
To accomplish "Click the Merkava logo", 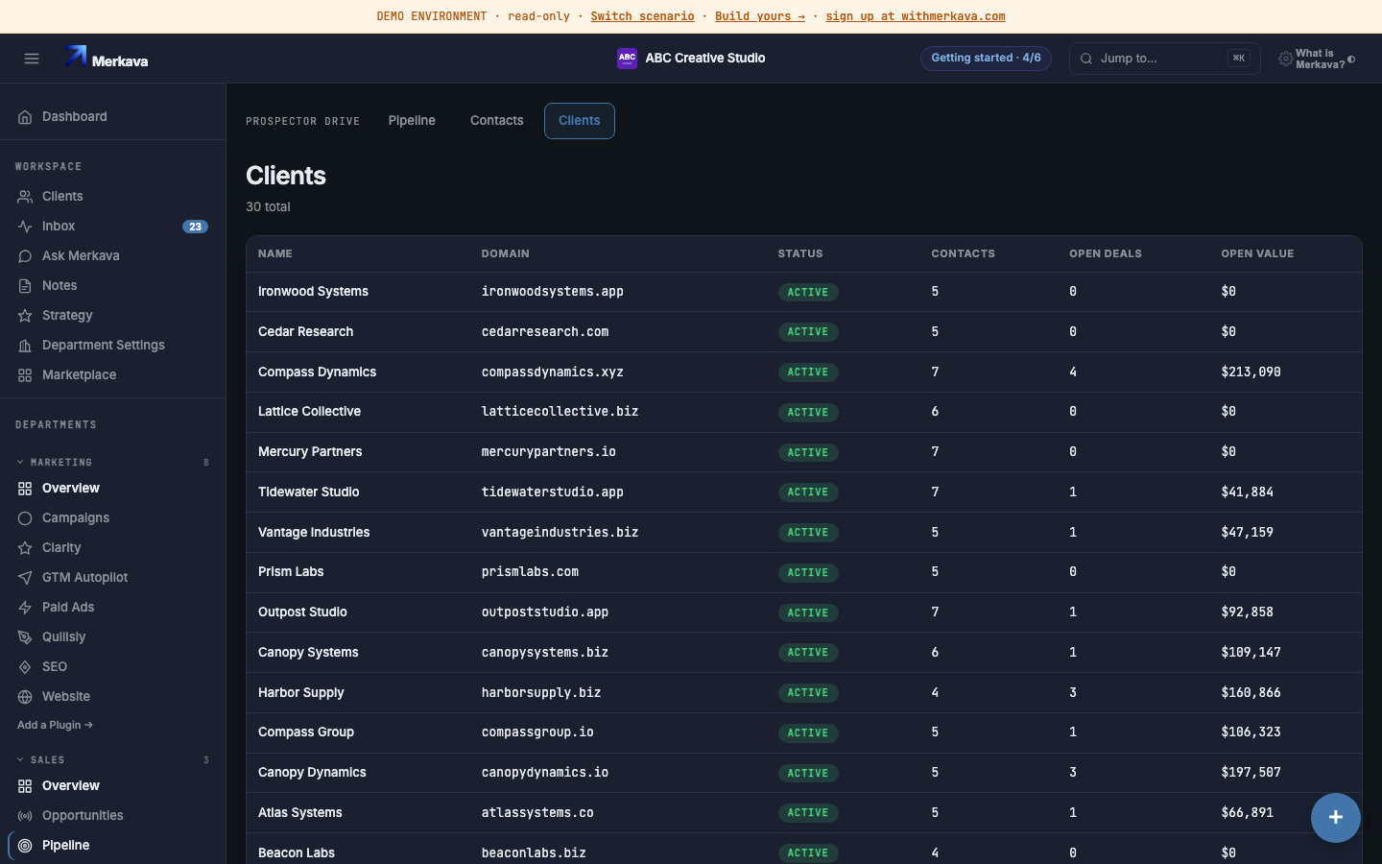I will tap(107, 59).
